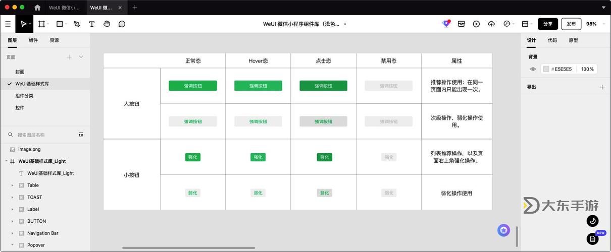Viewport: 611px width, 252px height.
Task: Collapse the pages list chevron
Action: tap(81, 57)
